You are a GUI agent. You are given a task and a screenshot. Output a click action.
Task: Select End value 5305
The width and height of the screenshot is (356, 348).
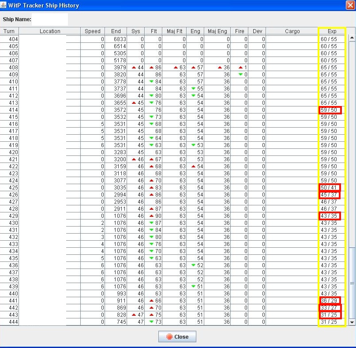pyautogui.click(x=116, y=53)
